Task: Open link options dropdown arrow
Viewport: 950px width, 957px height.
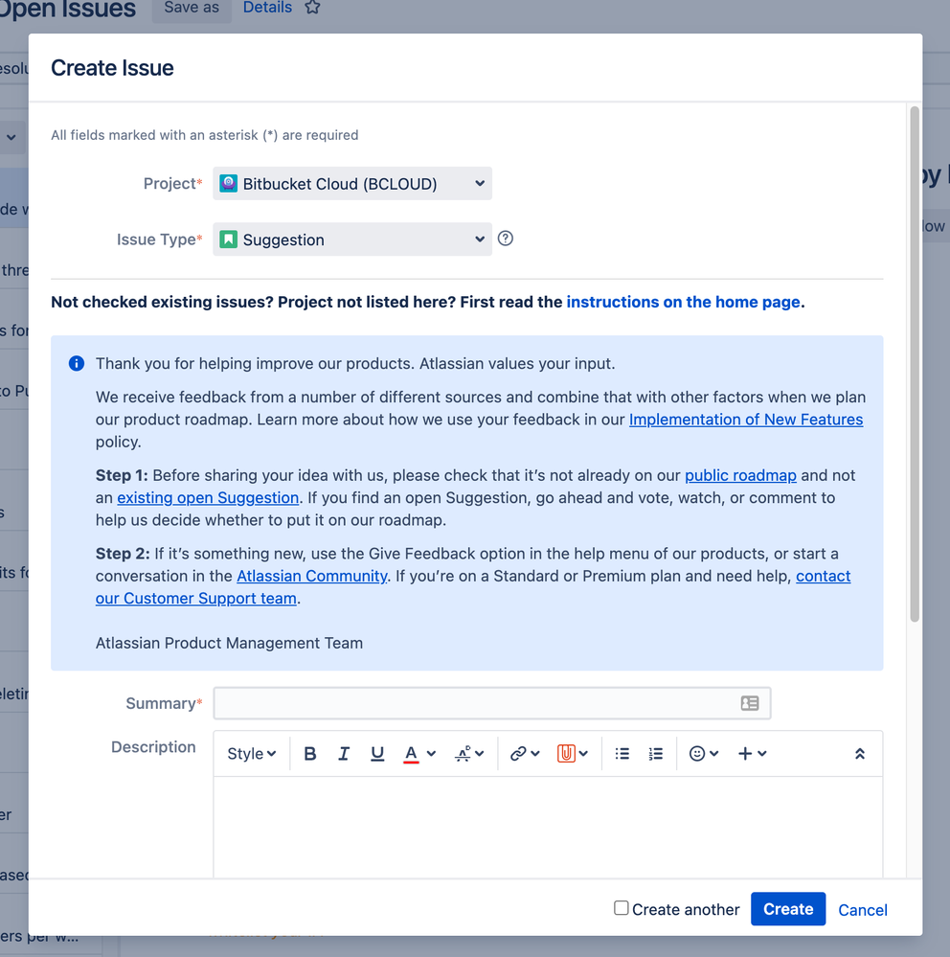Action: click(x=535, y=754)
